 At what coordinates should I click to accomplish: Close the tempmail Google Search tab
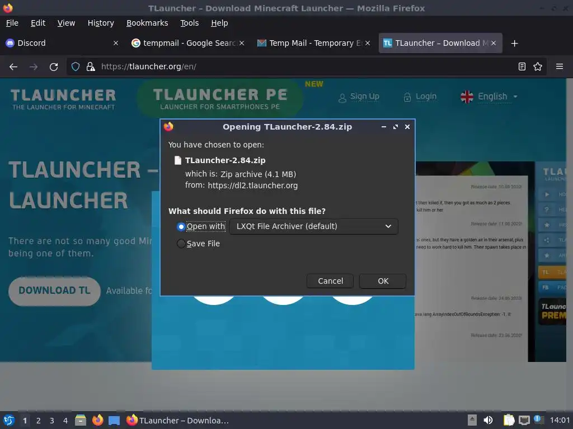pos(242,43)
